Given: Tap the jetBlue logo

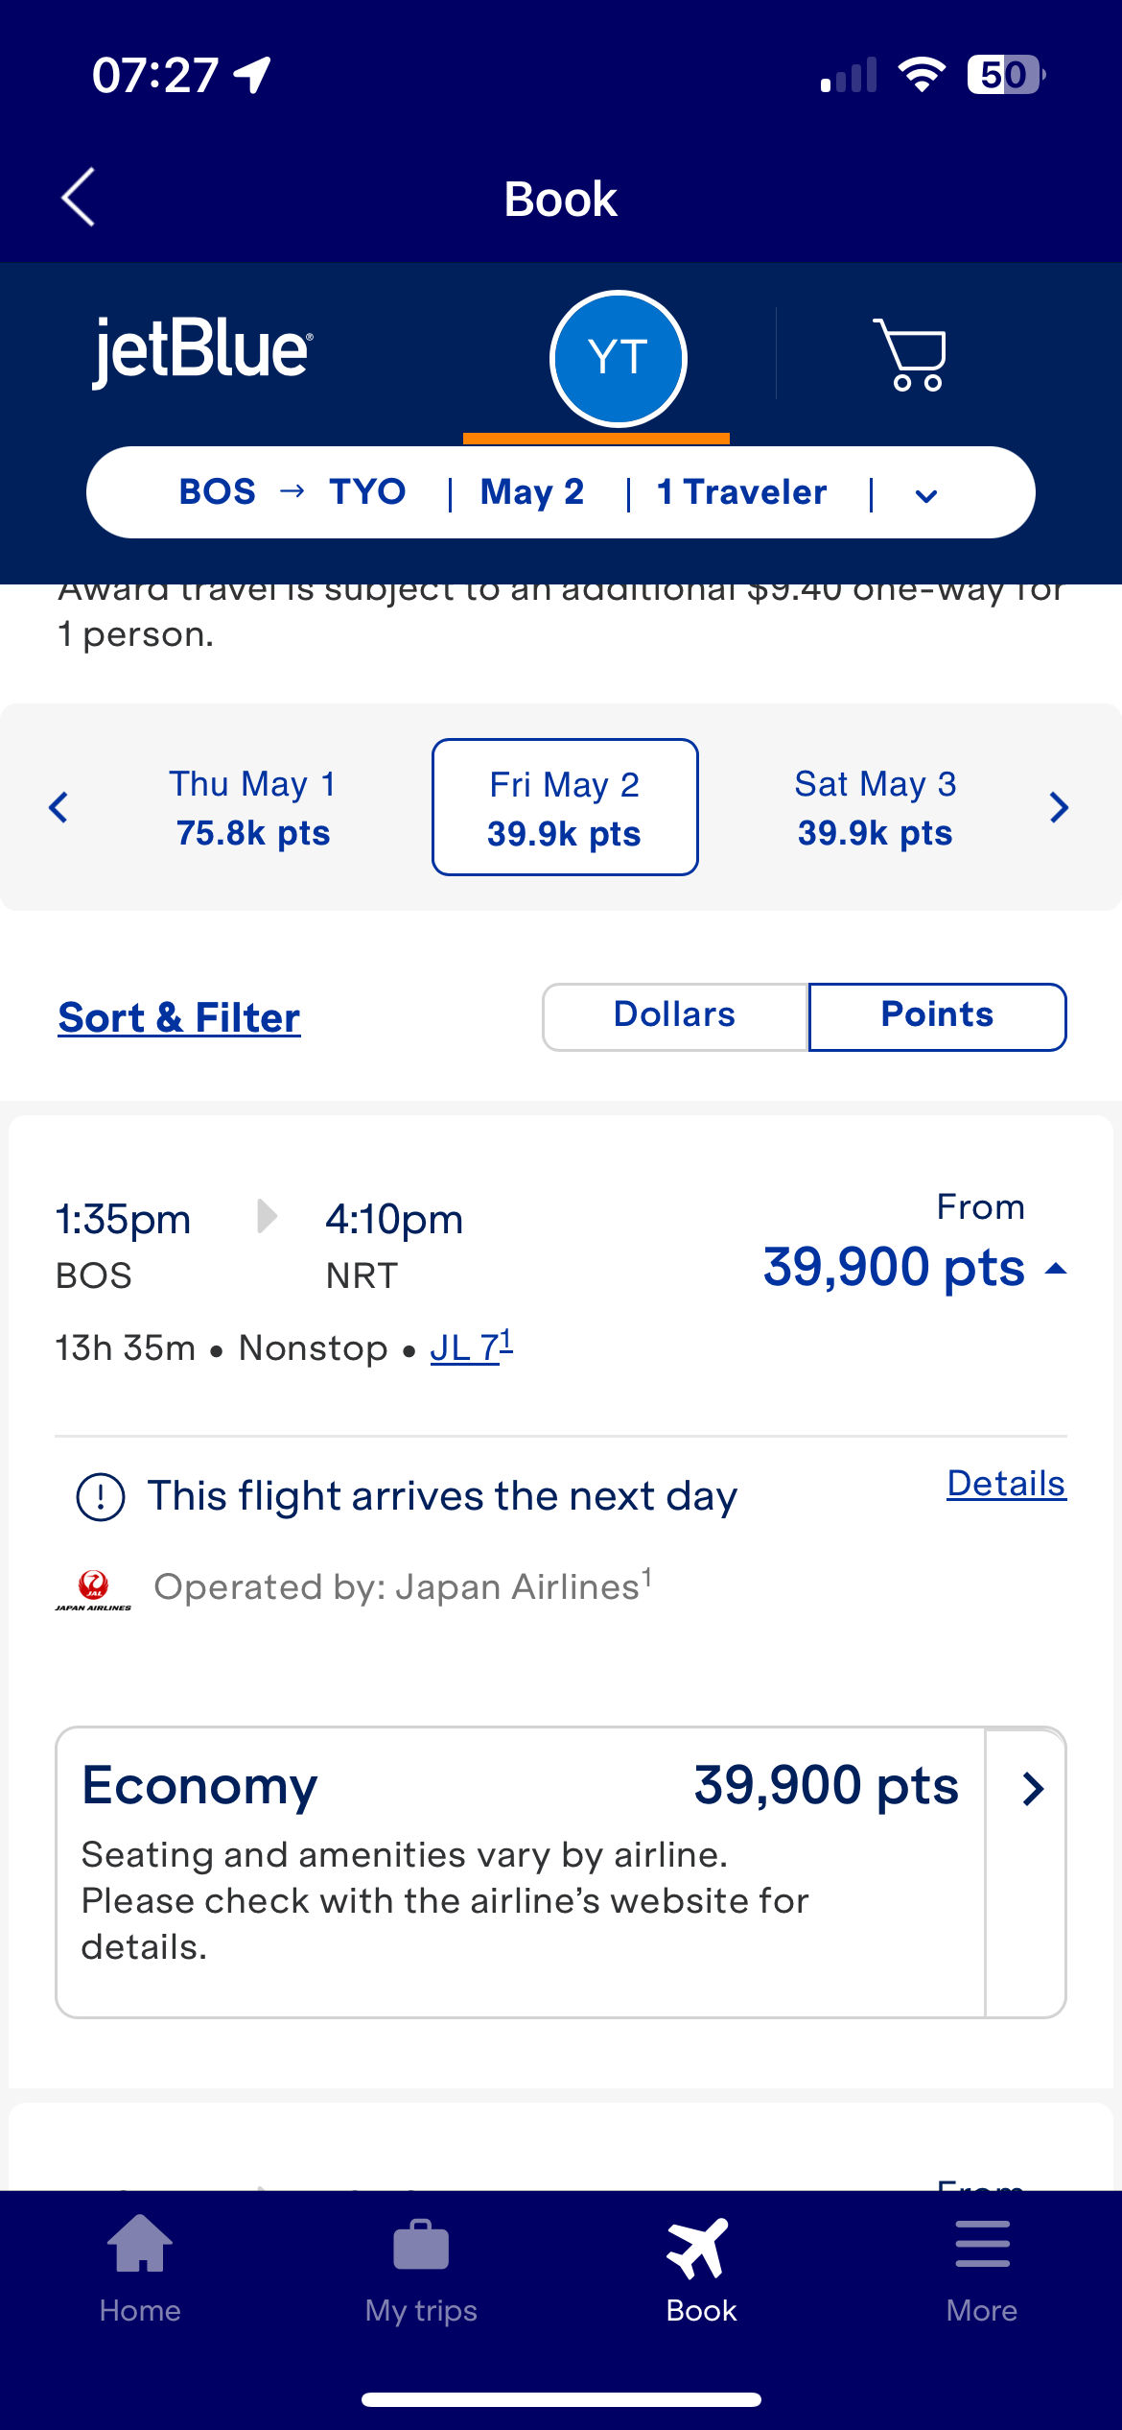Looking at the screenshot, I should click(x=202, y=351).
